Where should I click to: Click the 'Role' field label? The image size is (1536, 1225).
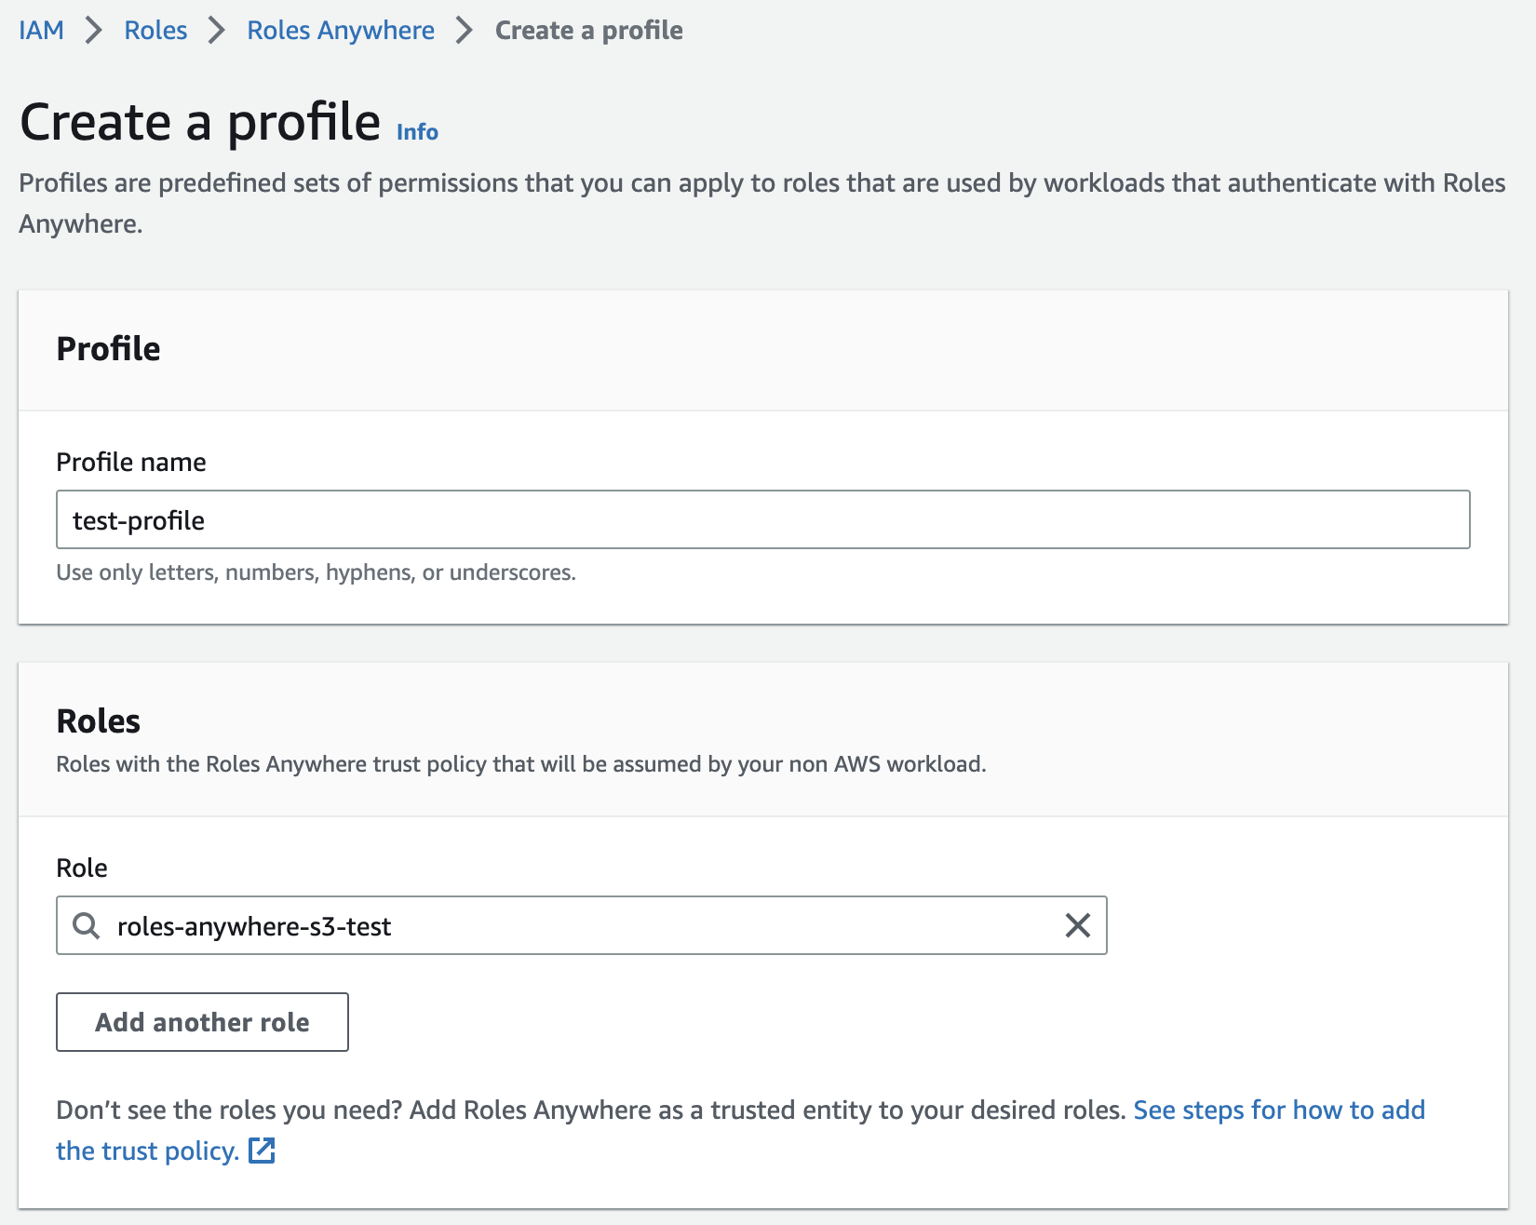click(82, 868)
